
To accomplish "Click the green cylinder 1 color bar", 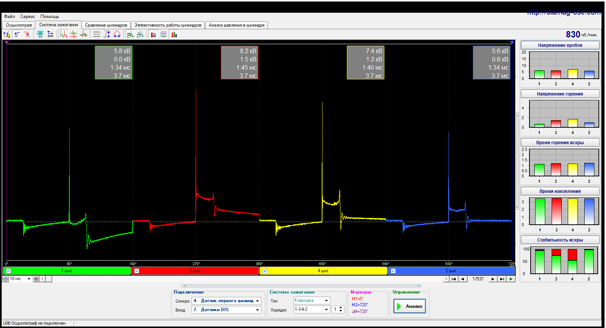I will click(x=67, y=271).
